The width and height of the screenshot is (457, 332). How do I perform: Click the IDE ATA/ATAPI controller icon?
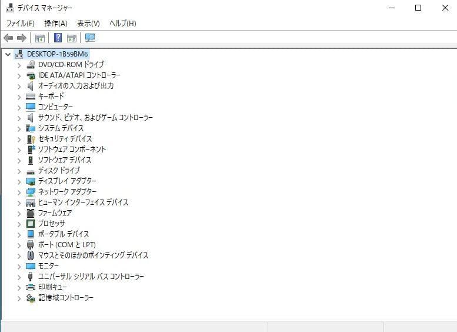(x=31, y=75)
